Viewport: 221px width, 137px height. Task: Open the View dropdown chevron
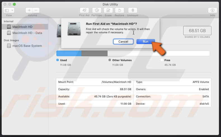pos(12,10)
